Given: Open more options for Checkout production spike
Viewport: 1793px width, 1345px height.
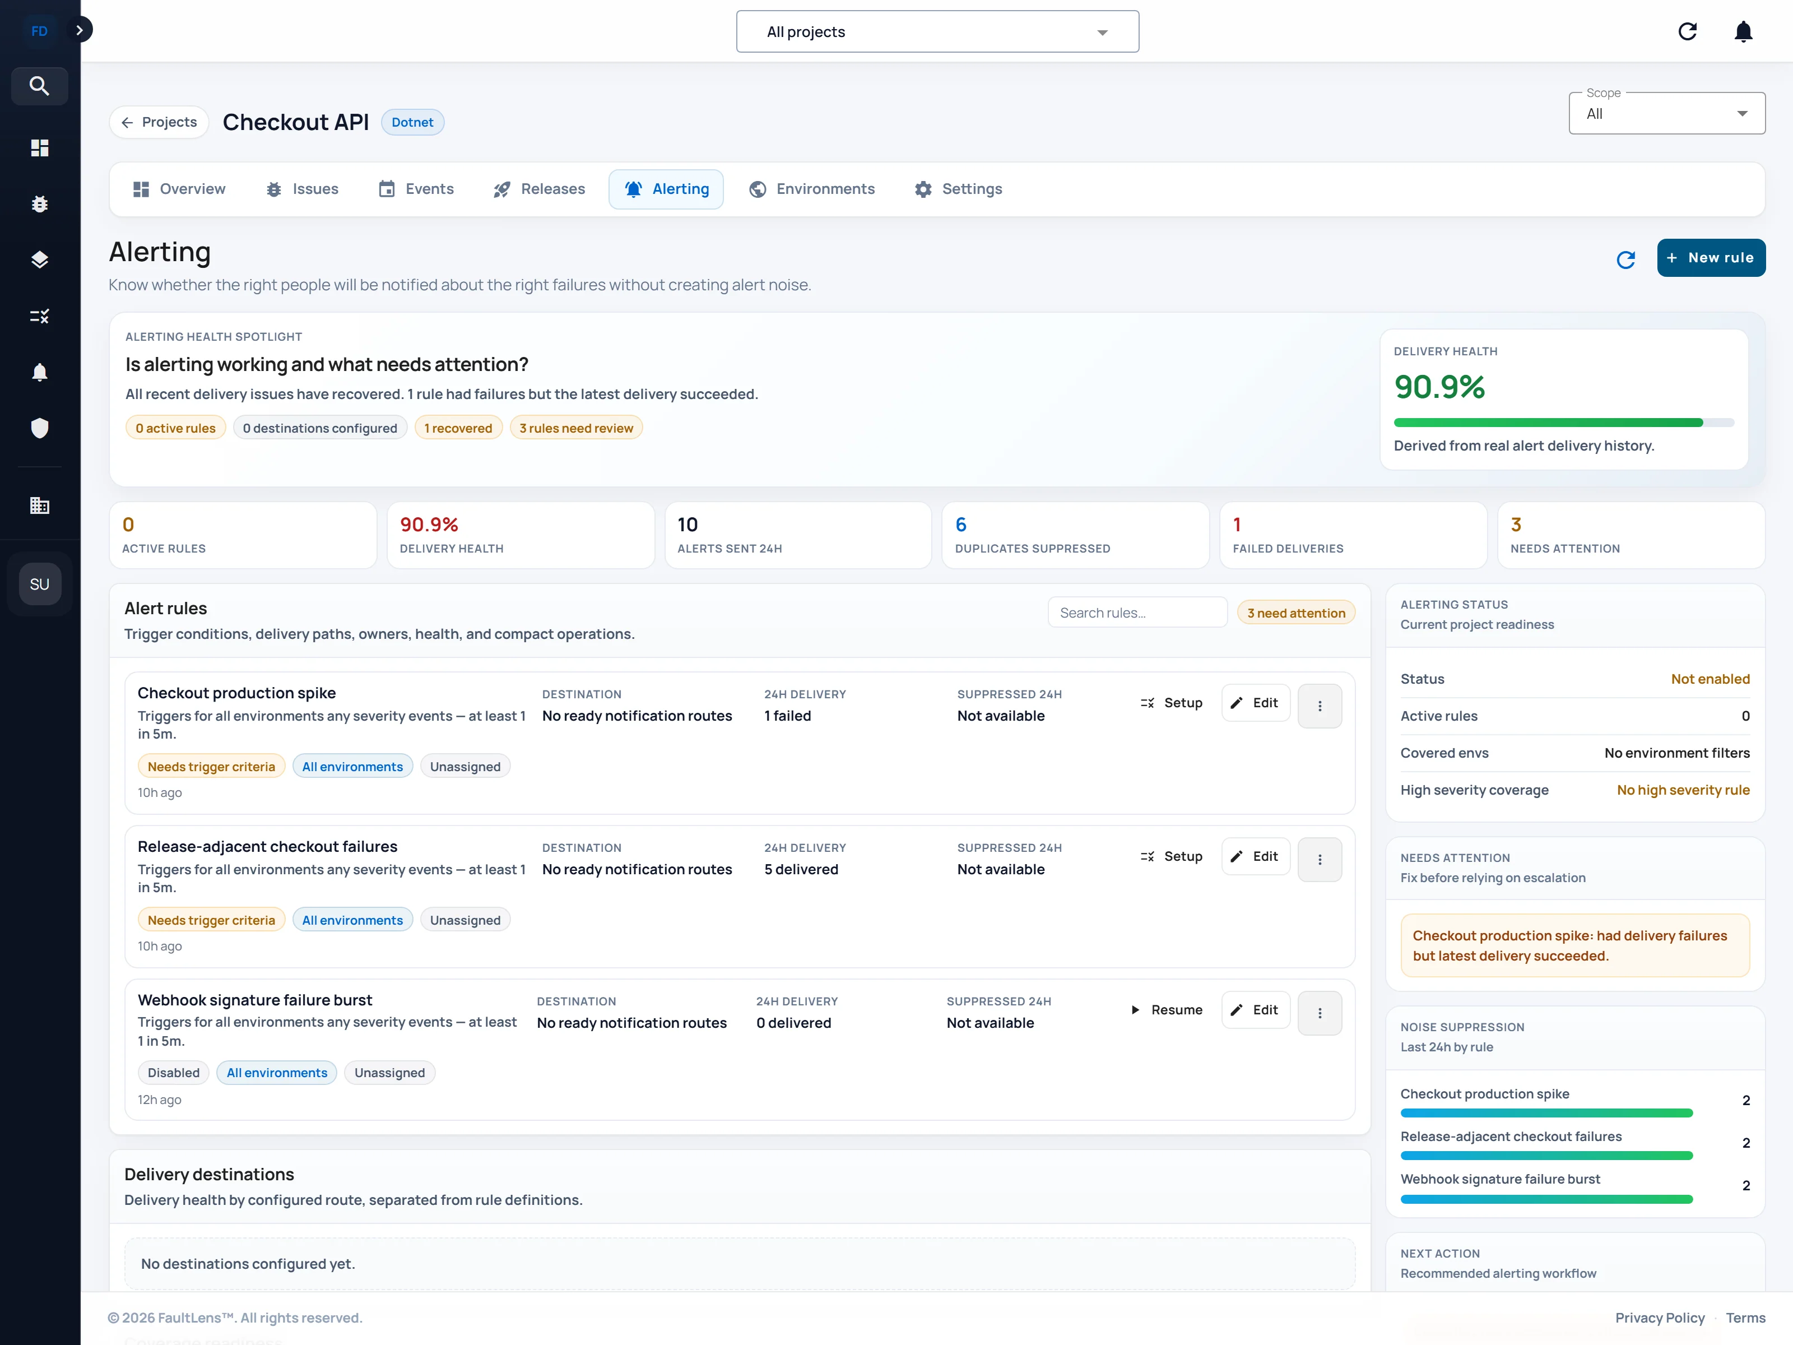Looking at the screenshot, I should coord(1320,706).
